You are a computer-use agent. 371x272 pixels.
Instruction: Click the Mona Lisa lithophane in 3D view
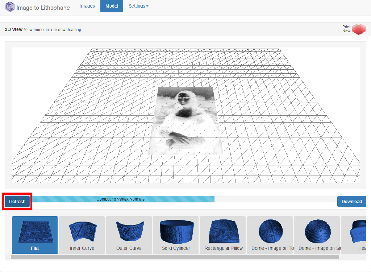185,121
